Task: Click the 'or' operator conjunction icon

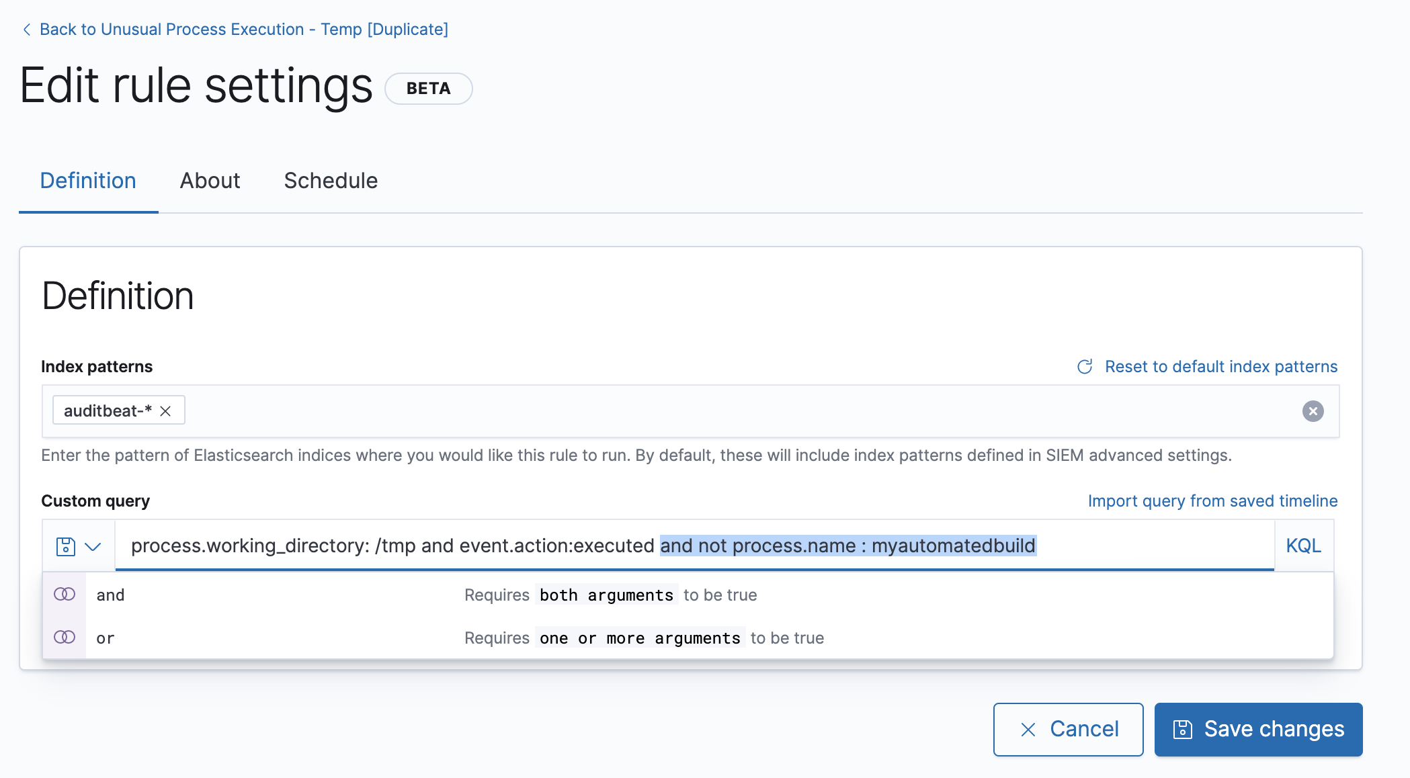Action: (x=65, y=638)
